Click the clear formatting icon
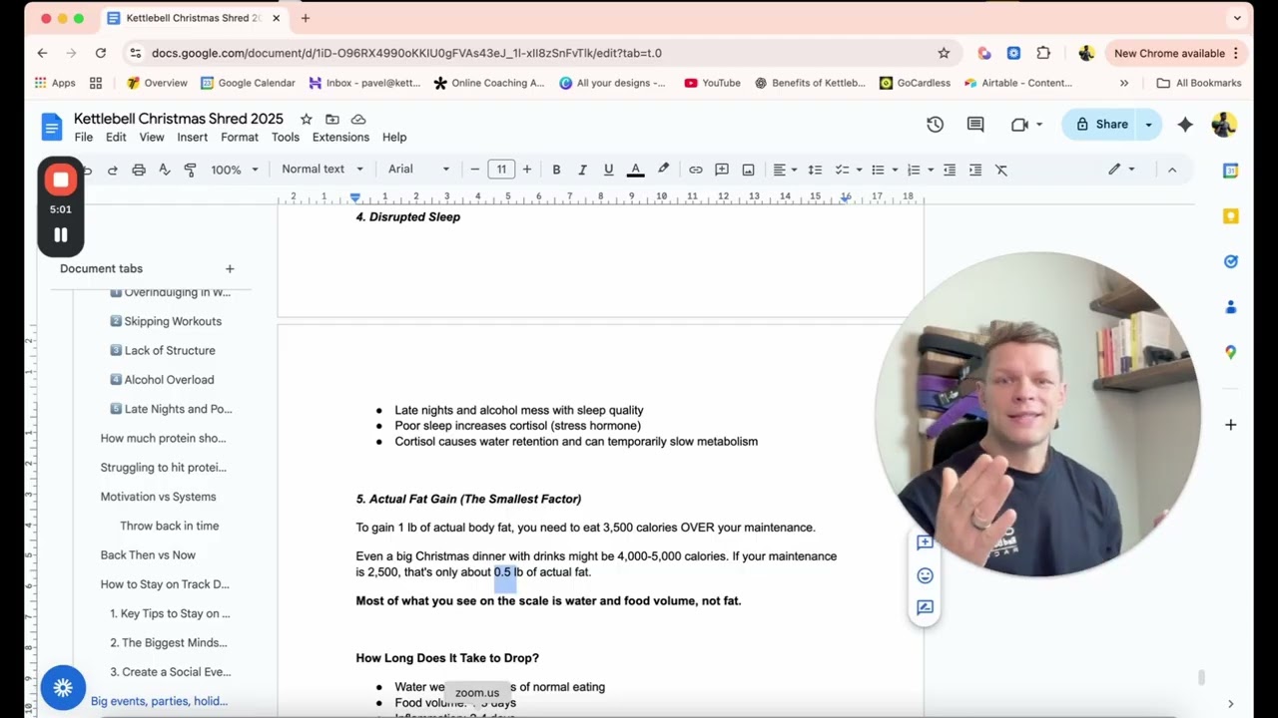Viewport: 1278px width, 718px height. (1001, 170)
